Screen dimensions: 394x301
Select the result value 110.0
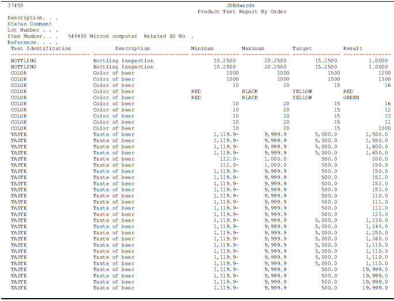[x=380, y=196]
